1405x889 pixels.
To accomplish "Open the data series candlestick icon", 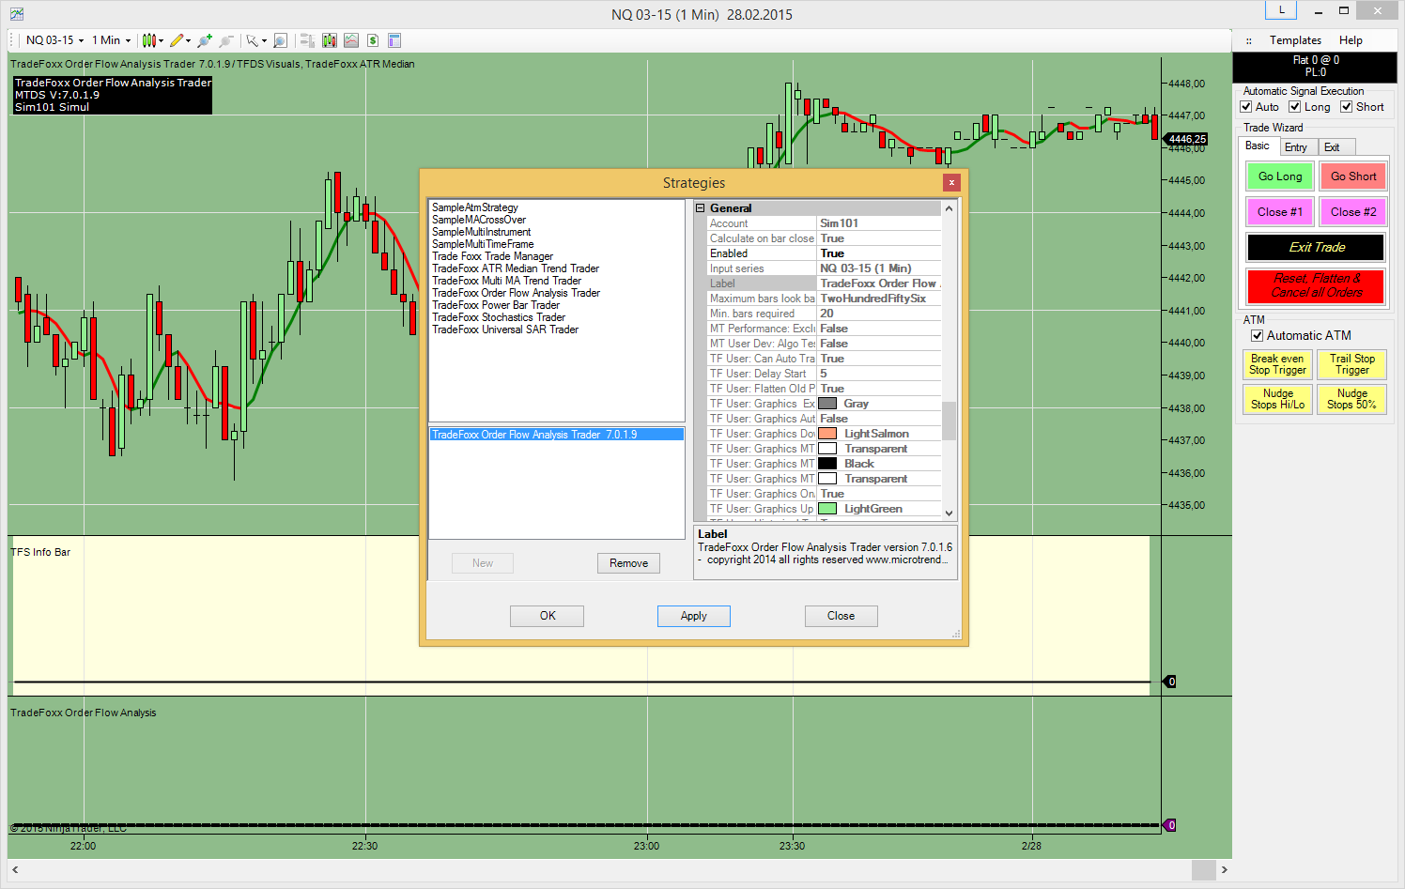I will click(329, 40).
